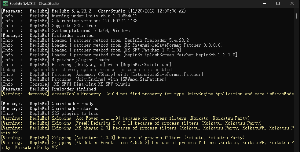Close the BepInEx console window
This screenshot has width=300, height=152.
click(292, 4)
